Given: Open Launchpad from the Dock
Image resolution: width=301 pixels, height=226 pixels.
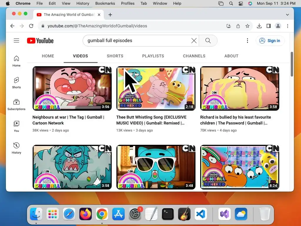Looking at the screenshot, I should click(53, 214).
